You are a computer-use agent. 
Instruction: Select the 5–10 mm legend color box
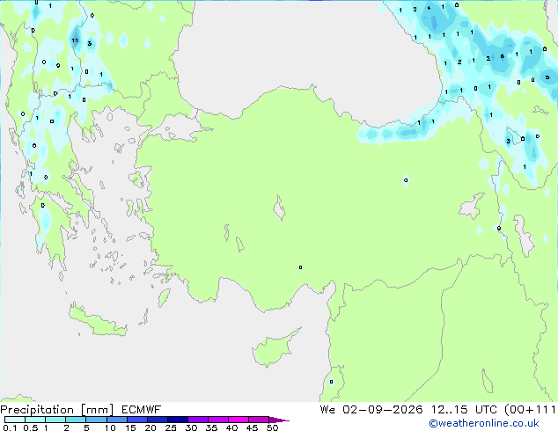pyautogui.click(x=96, y=420)
